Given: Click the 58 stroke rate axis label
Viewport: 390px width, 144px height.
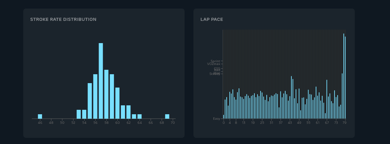Looking at the screenshot, I should coord(106,123).
